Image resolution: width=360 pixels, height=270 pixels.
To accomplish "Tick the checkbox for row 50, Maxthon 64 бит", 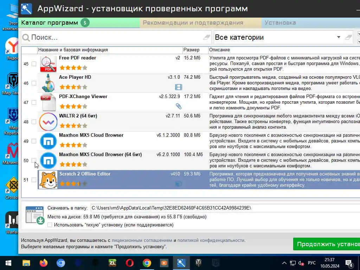I will [x=34, y=160].
